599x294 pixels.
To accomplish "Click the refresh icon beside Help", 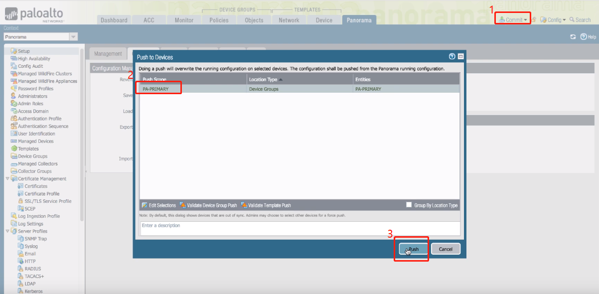I will 573,37.
